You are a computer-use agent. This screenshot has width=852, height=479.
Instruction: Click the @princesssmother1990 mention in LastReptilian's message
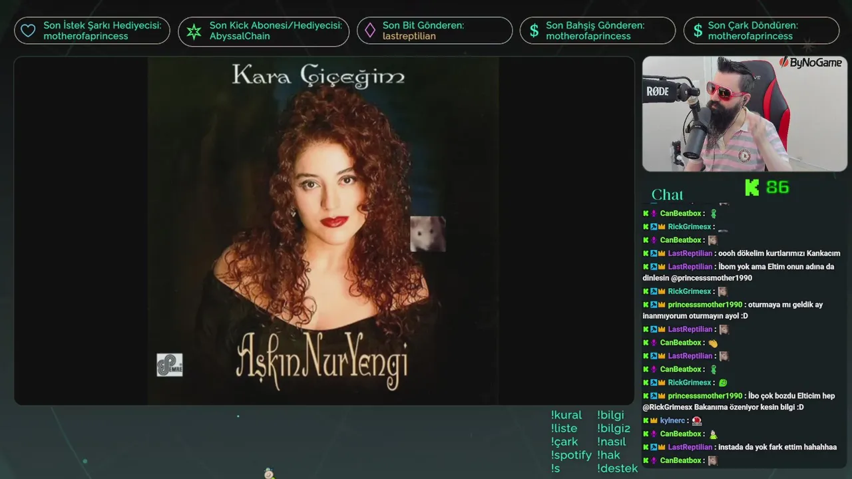(x=712, y=278)
